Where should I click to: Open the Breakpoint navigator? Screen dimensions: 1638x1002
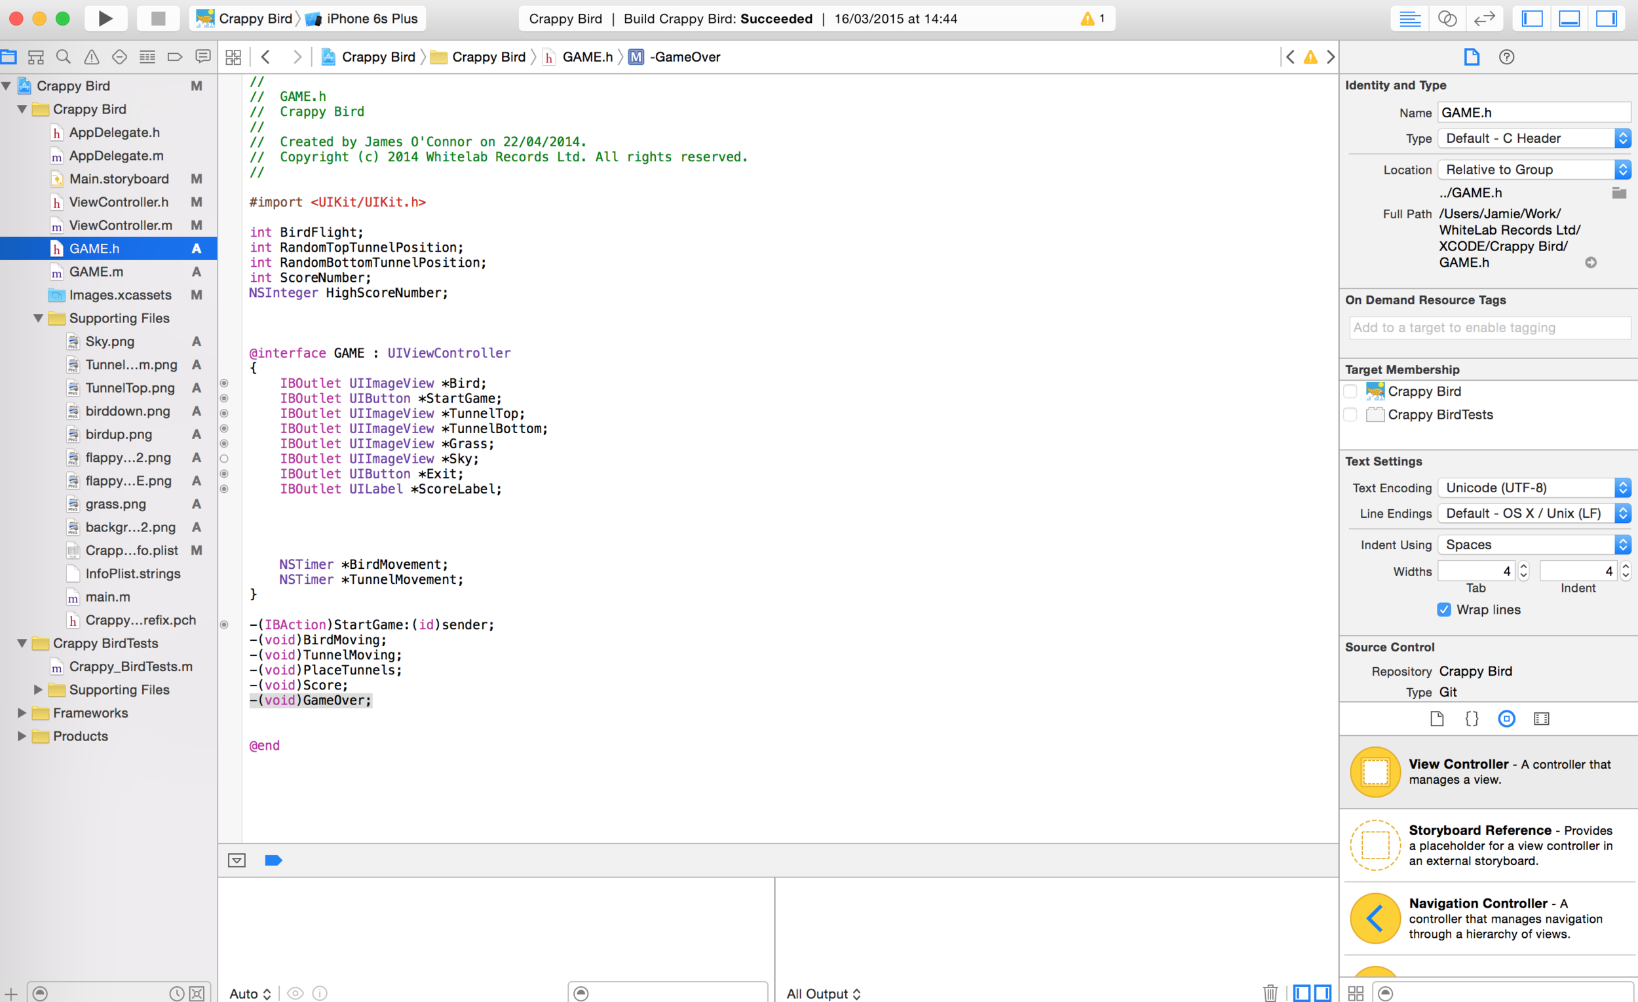point(175,57)
